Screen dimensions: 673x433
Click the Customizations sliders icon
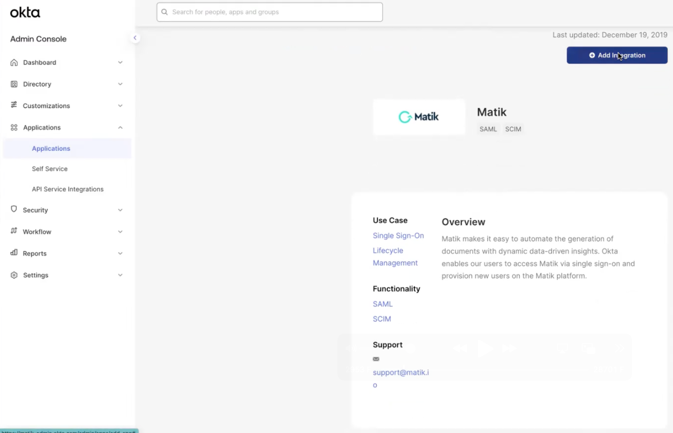pyautogui.click(x=14, y=105)
